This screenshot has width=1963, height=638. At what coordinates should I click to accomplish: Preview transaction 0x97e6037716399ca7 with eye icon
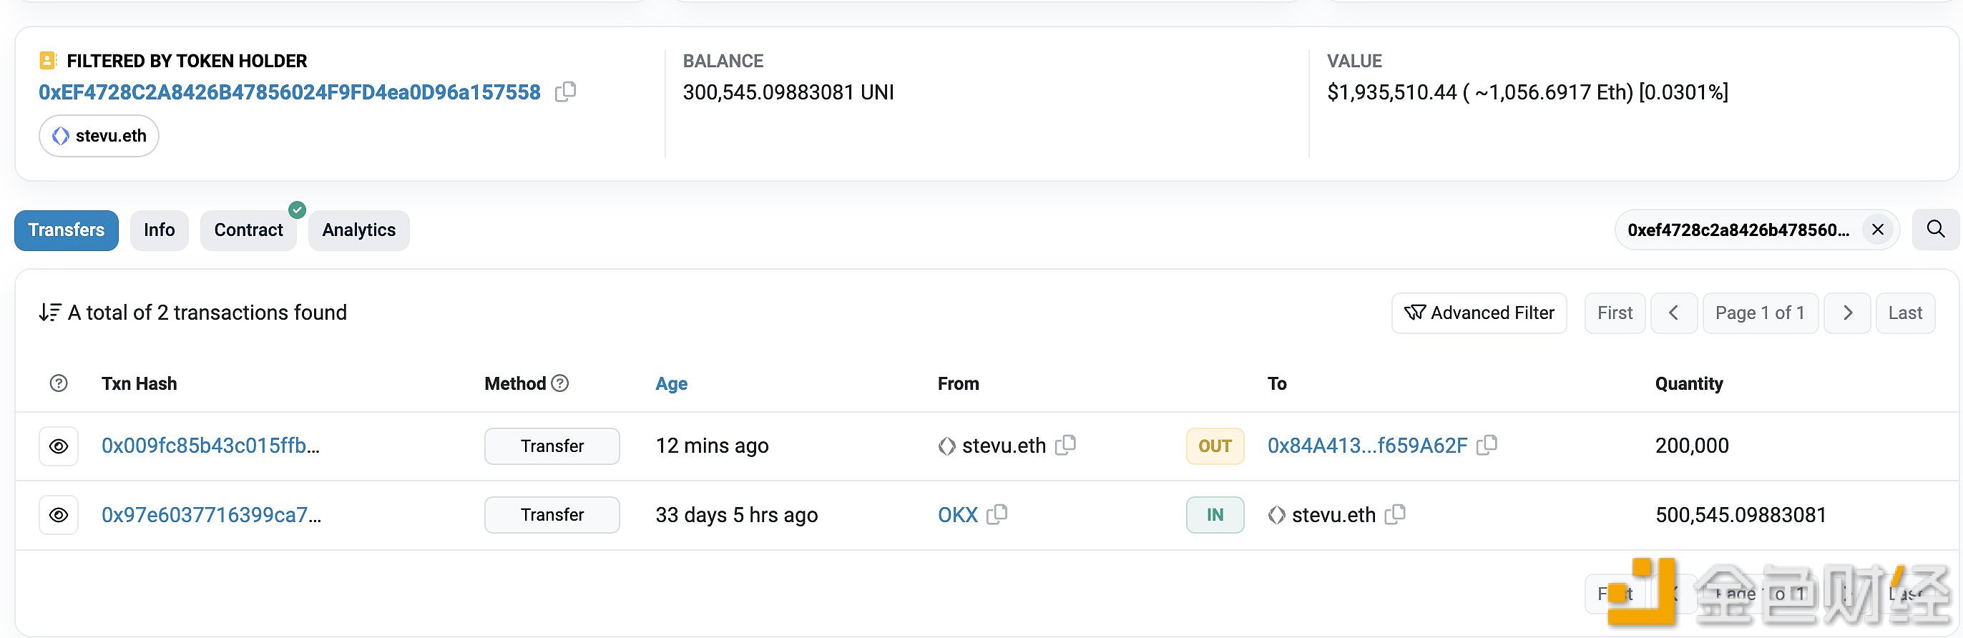tap(59, 515)
